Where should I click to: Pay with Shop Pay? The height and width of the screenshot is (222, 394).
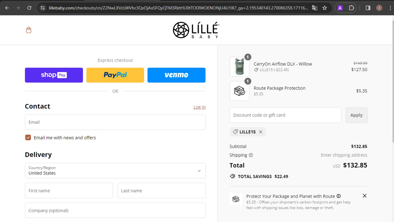click(x=54, y=75)
